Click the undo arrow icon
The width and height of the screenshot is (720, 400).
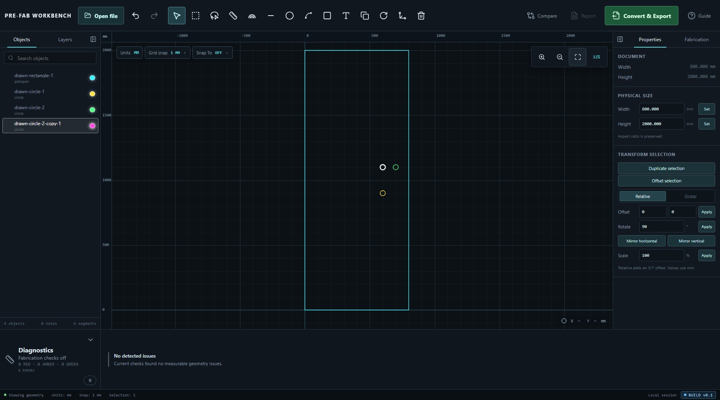tap(136, 16)
